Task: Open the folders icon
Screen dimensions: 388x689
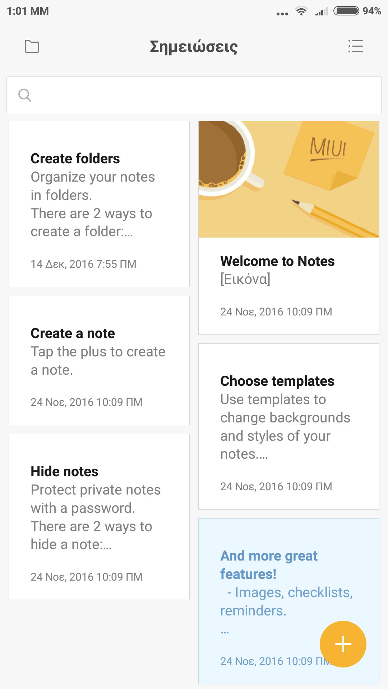Action: click(32, 46)
